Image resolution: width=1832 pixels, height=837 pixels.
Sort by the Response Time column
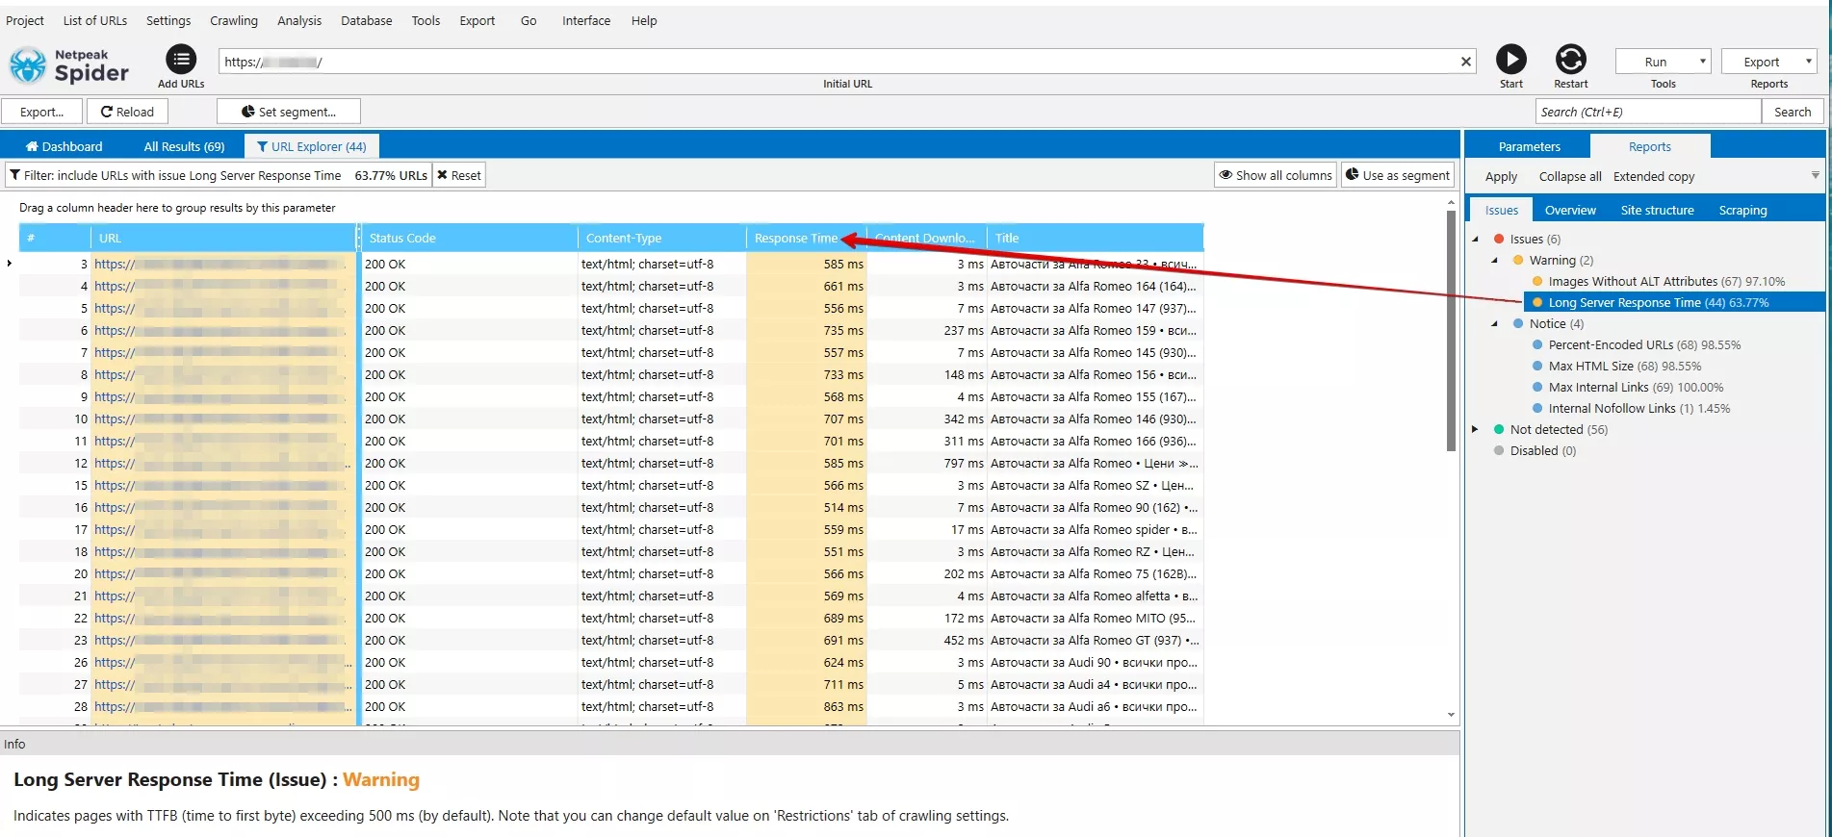pos(806,238)
